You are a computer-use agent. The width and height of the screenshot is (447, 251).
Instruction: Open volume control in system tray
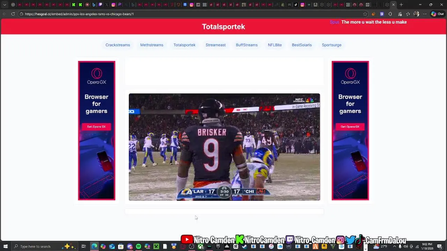(405, 246)
